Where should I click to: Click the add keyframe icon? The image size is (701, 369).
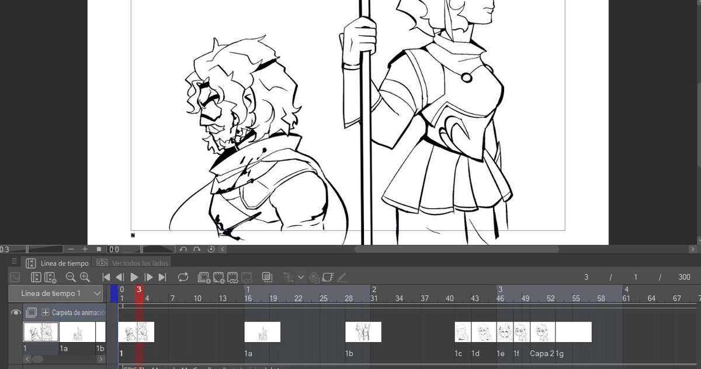pyautogui.click(x=287, y=277)
